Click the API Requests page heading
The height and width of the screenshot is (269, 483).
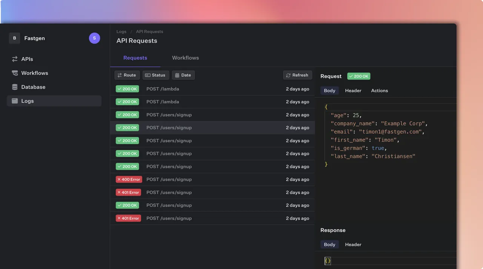click(x=137, y=41)
